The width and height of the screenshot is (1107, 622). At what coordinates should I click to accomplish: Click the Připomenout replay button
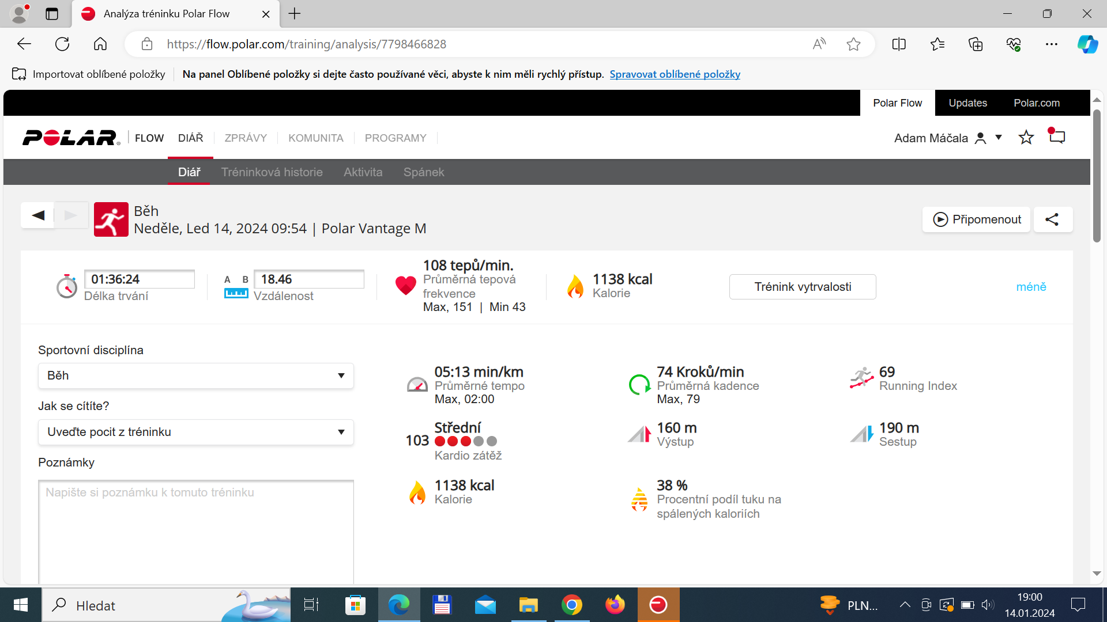coord(976,219)
